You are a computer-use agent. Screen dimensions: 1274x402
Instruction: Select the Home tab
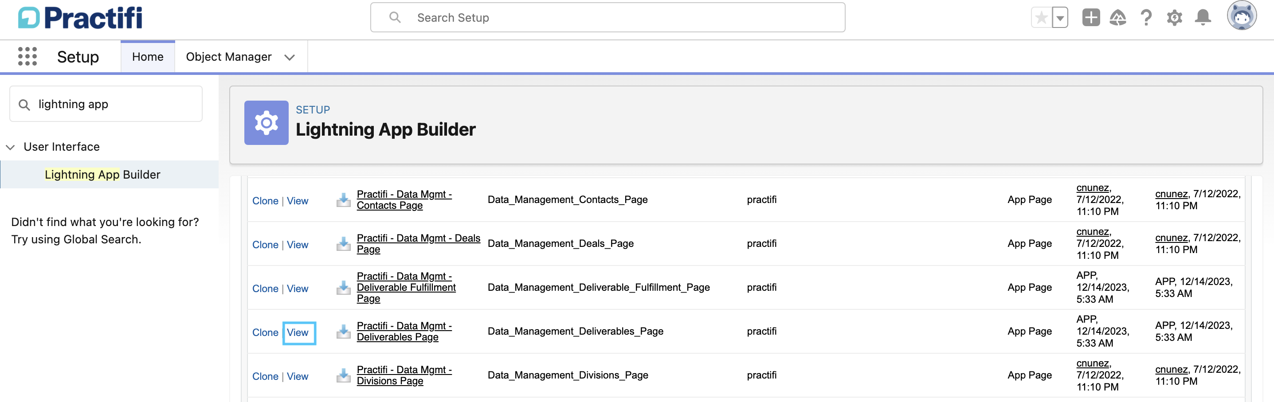147,57
